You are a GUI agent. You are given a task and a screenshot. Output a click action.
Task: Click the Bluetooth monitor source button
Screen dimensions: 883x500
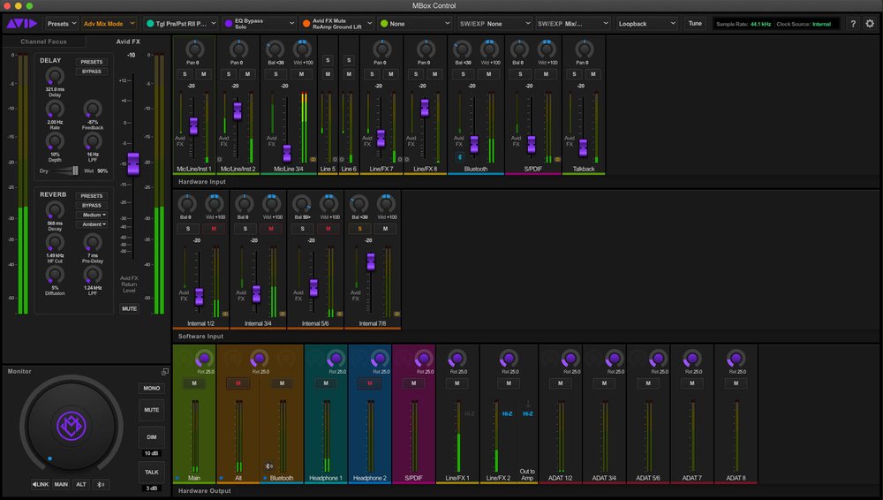click(x=101, y=484)
